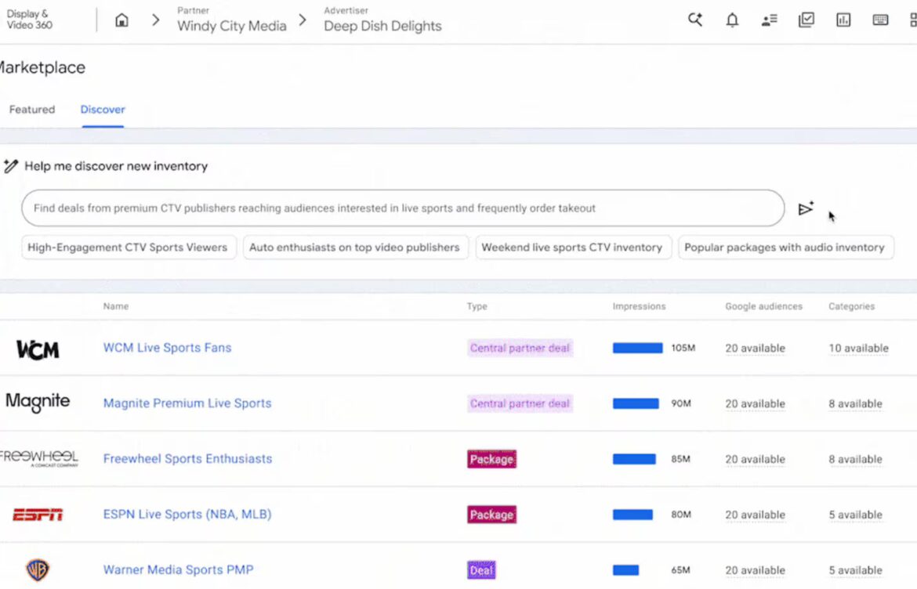Viewport: 917px width, 589px height.
Task: Click the magic pencil discover icon
Action: click(x=10, y=167)
